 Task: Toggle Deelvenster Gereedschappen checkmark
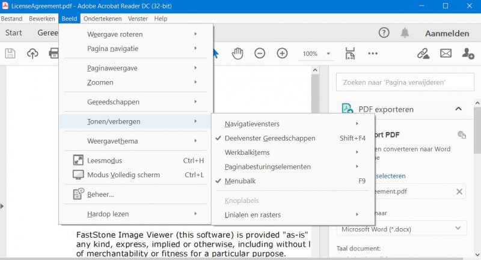(269, 138)
